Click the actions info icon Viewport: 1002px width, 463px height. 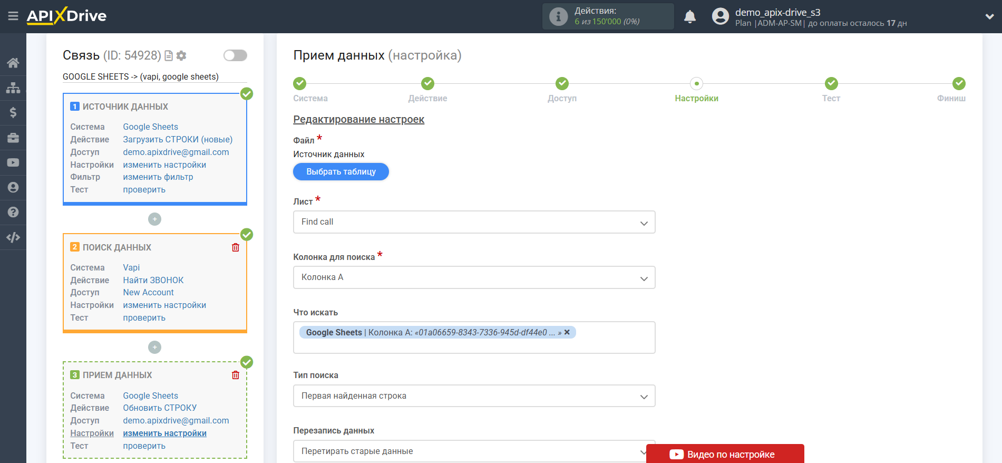click(x=558, y=16)
